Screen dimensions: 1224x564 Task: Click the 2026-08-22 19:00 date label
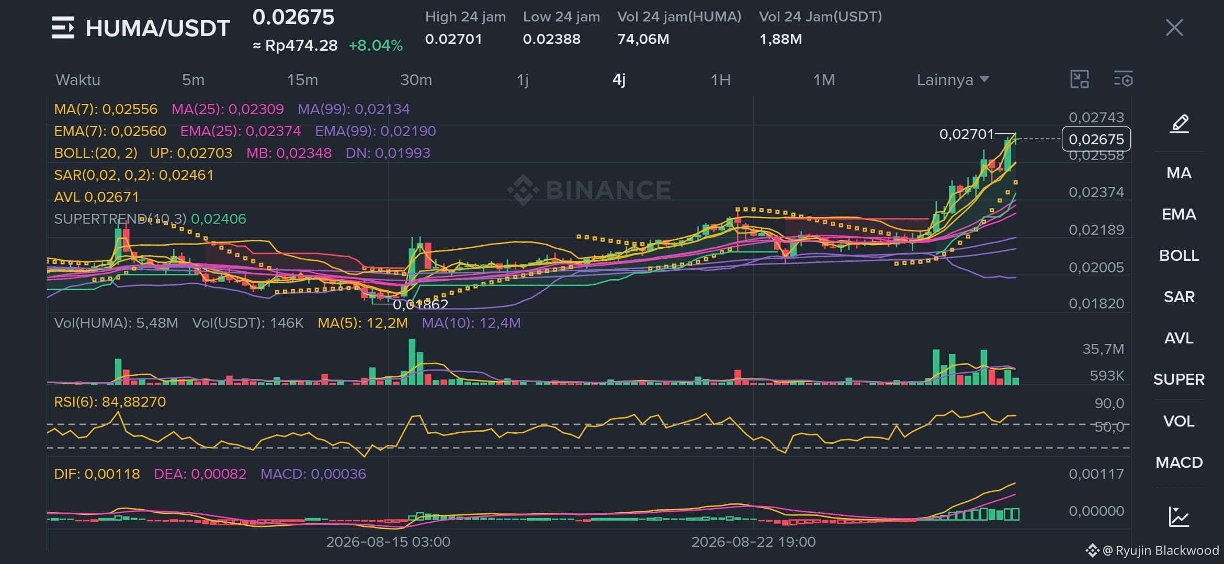754,542
